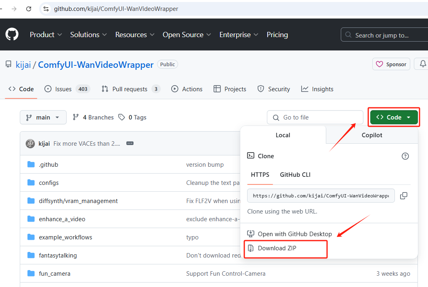The height and width of the screenshot is (287, 428).
Task: Open the Pricing page link
Action: (x=277, y=35)
